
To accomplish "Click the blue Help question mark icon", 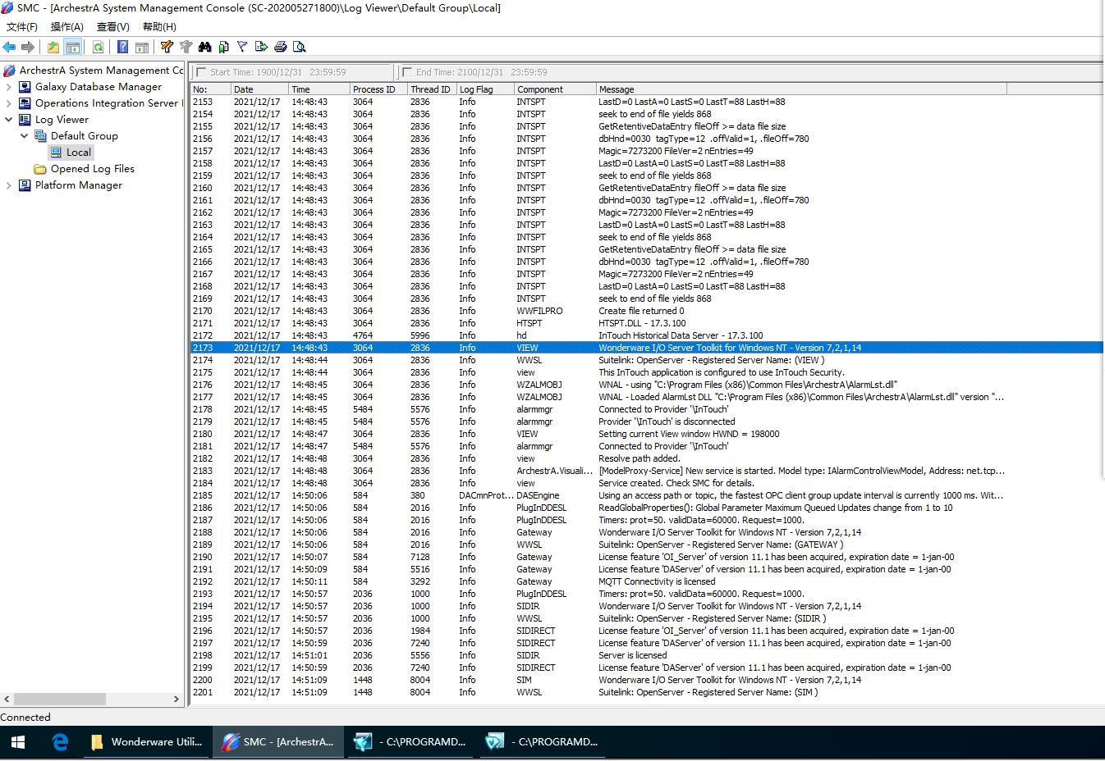I will click(122, 47).
